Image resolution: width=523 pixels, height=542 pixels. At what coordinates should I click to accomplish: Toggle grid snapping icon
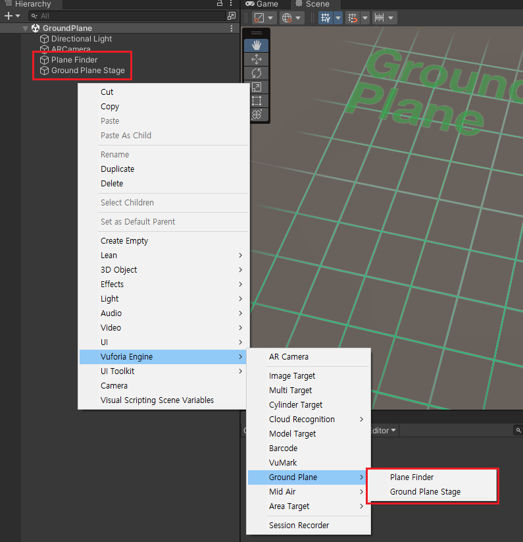click(353, 18)
